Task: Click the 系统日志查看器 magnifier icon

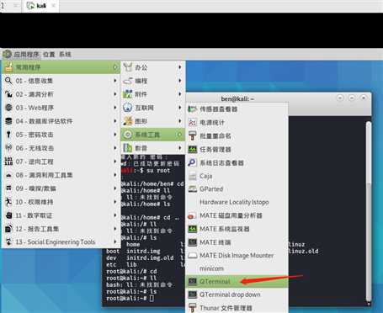Action: click(192, 162)
